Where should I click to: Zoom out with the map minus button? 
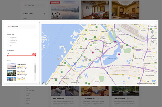(153, 41)
